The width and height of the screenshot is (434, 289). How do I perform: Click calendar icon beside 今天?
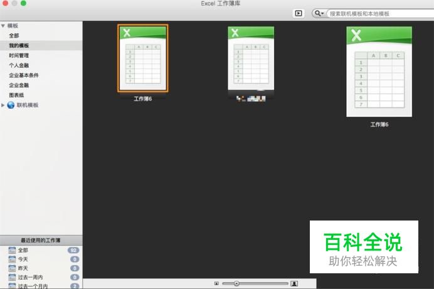click(12, 259)
